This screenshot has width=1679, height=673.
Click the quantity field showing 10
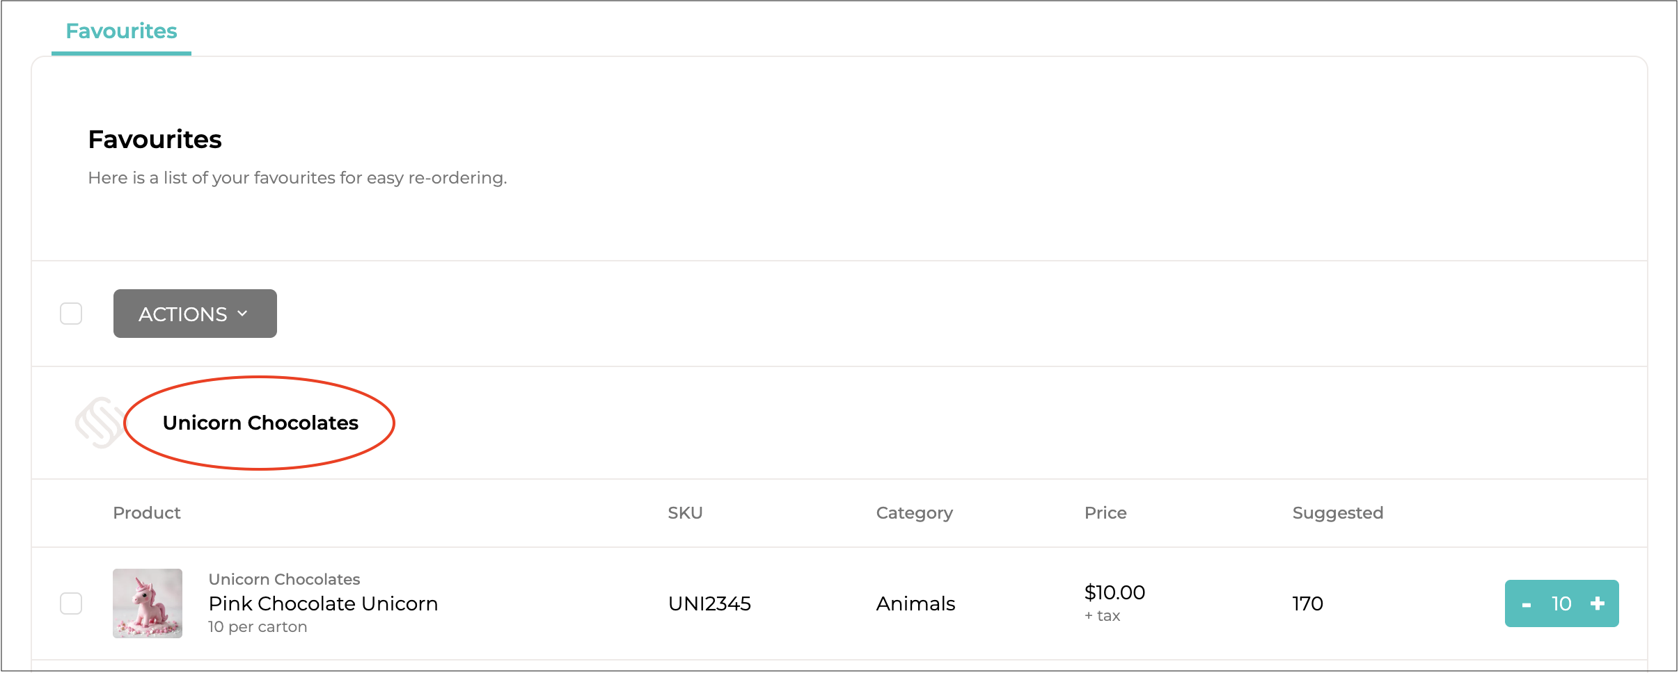coord(1561,603)
